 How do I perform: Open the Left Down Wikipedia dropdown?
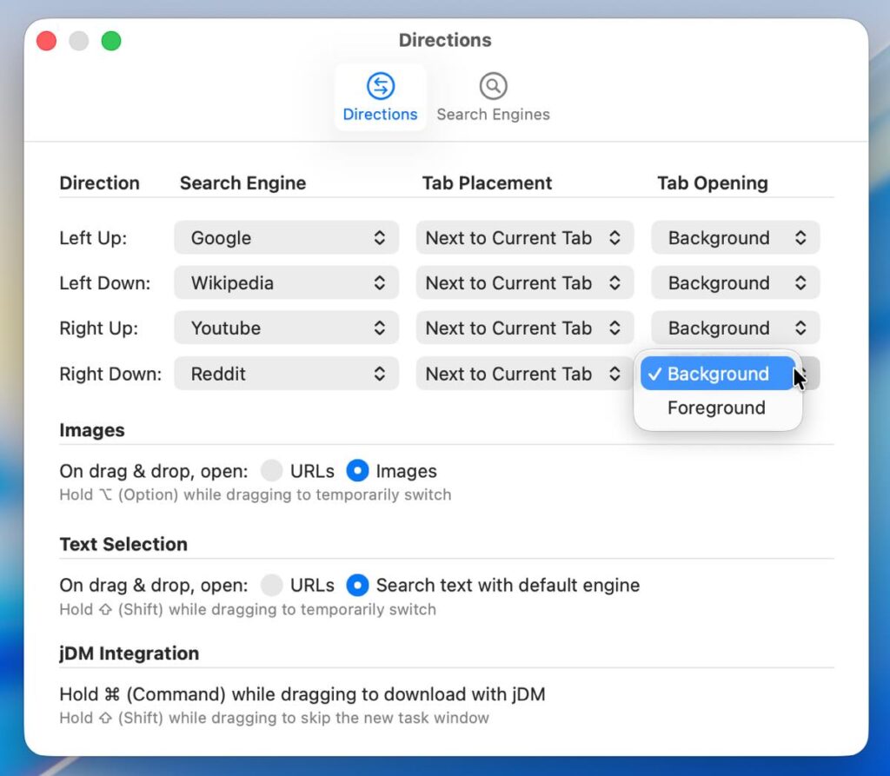pos(286,283)
